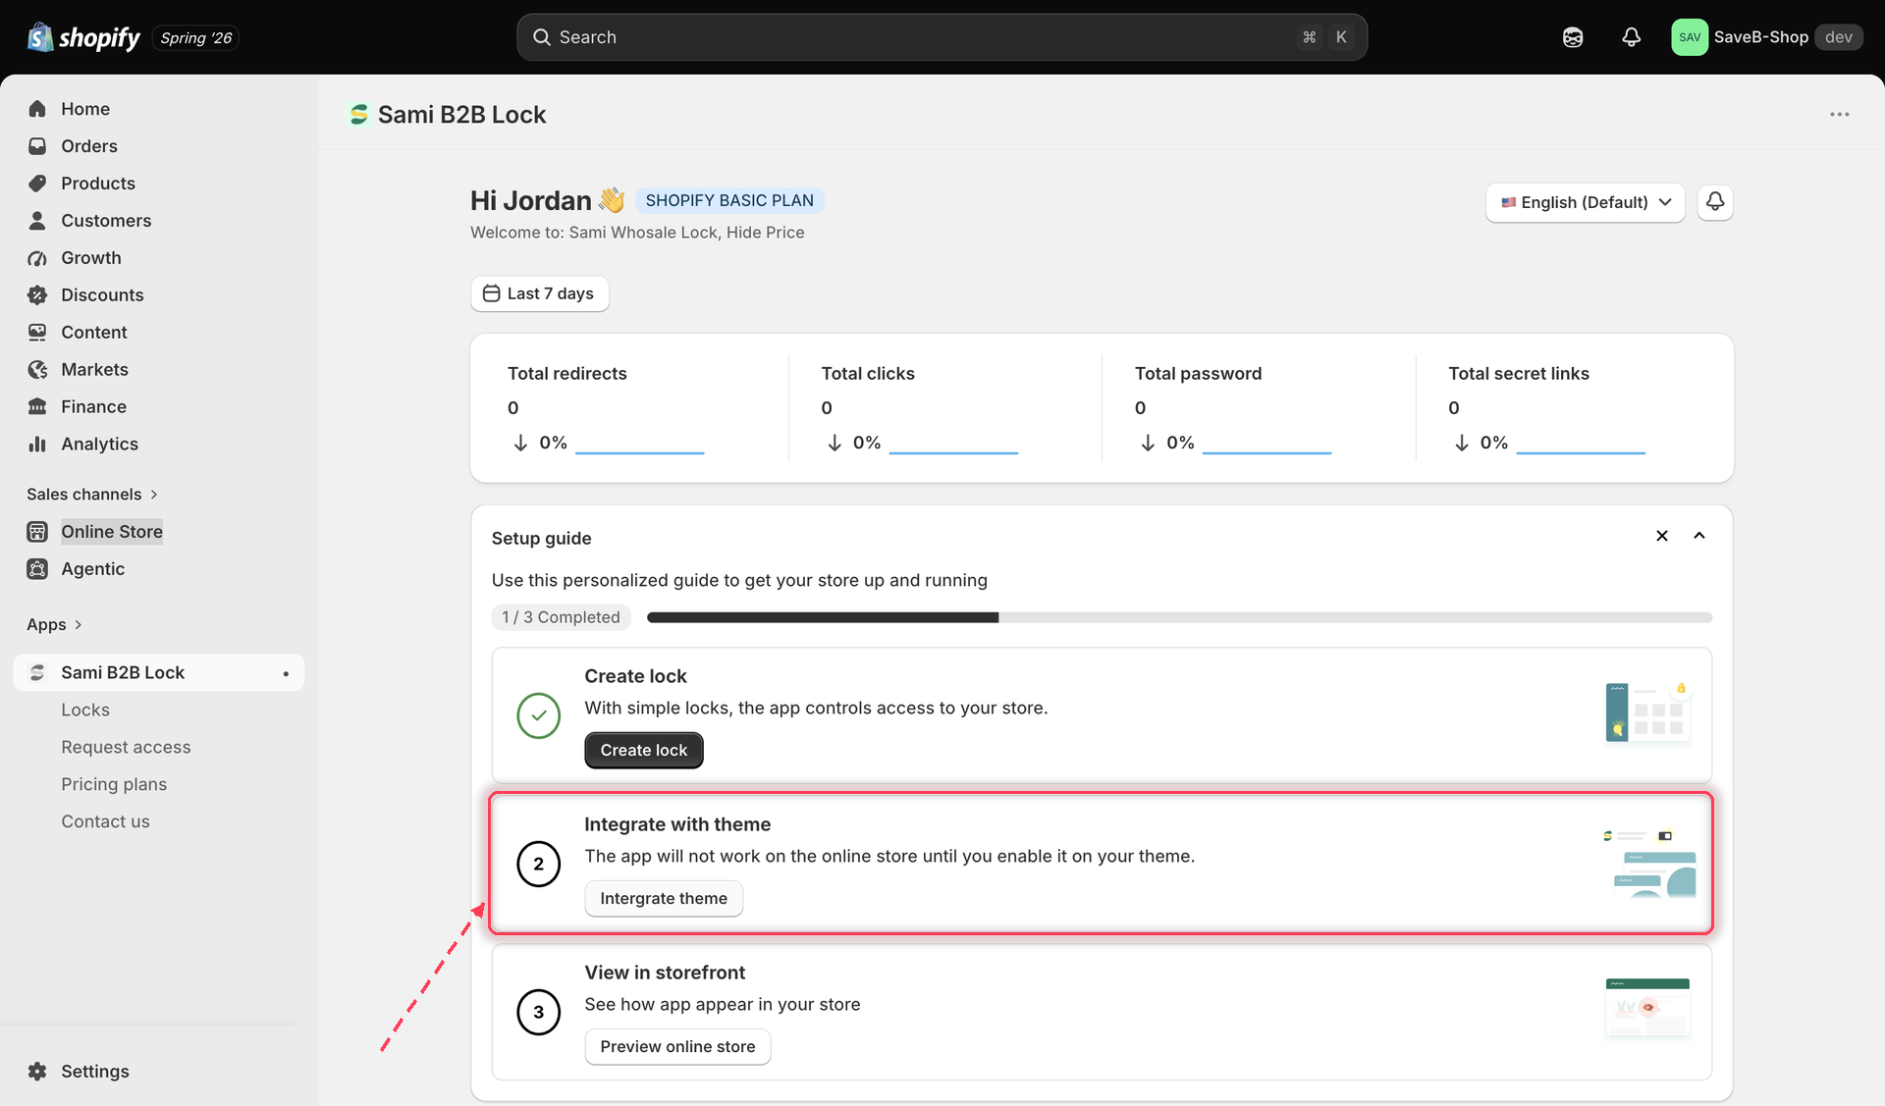Viewport: 1885px width, 1106px height.
Task: Click the SHOPIFY BASIC PLAN badge
Action: pos(729,200)
